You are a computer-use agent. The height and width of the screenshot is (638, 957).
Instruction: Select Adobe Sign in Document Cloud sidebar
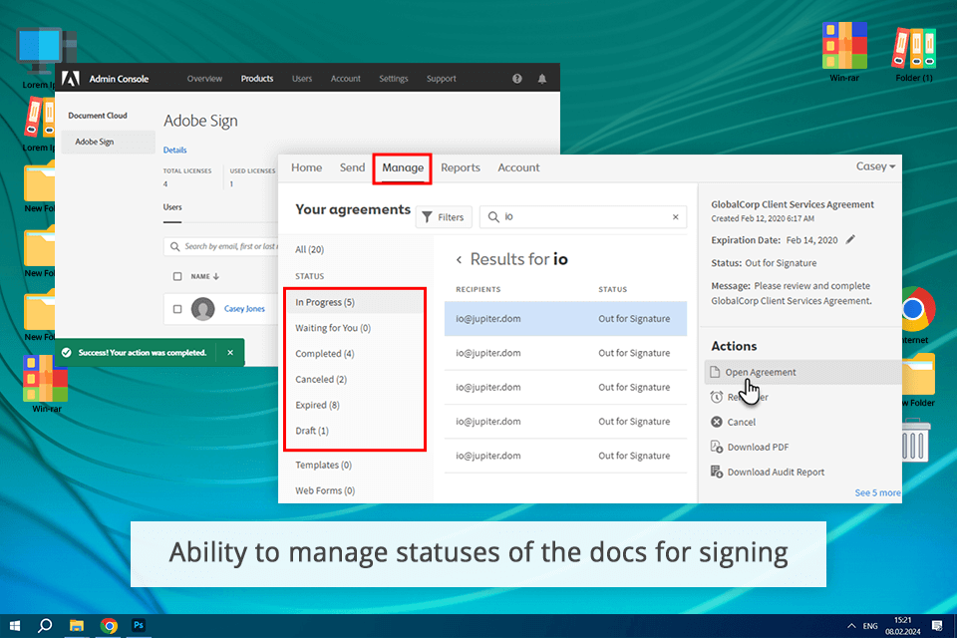(x=108, y=142)
